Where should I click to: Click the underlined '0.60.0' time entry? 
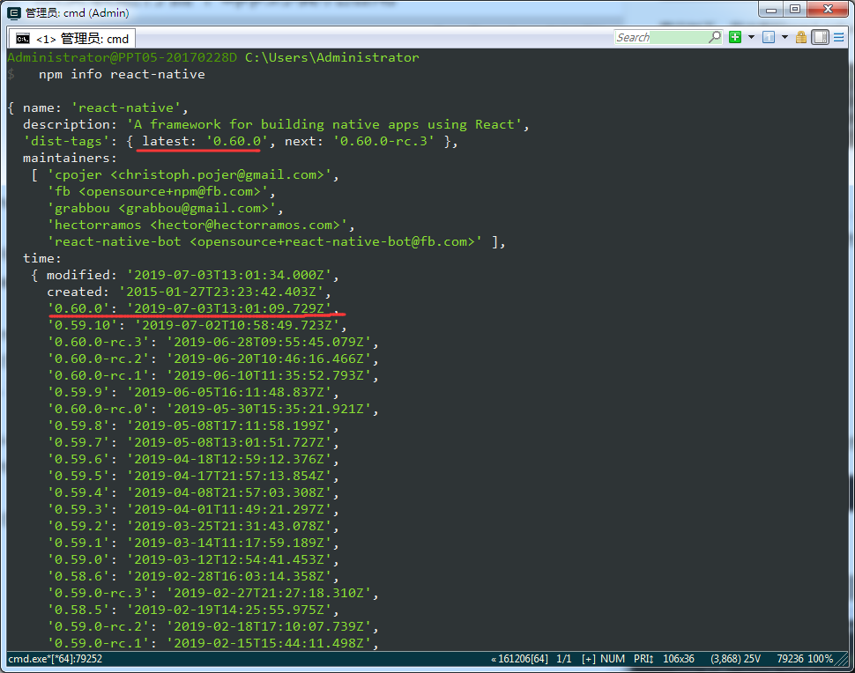coord(194,309)
